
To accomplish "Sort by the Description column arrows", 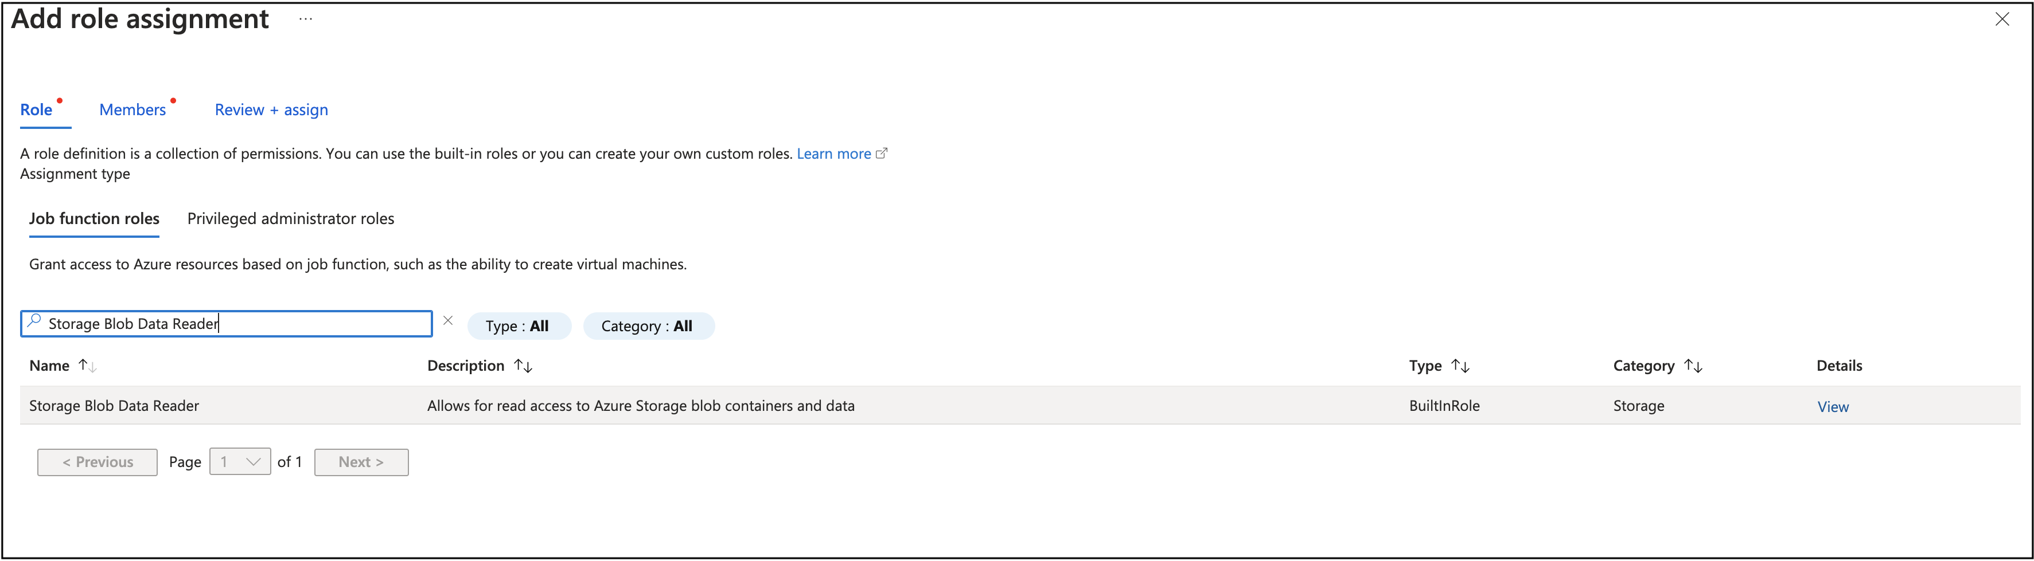I will [523, 366].
